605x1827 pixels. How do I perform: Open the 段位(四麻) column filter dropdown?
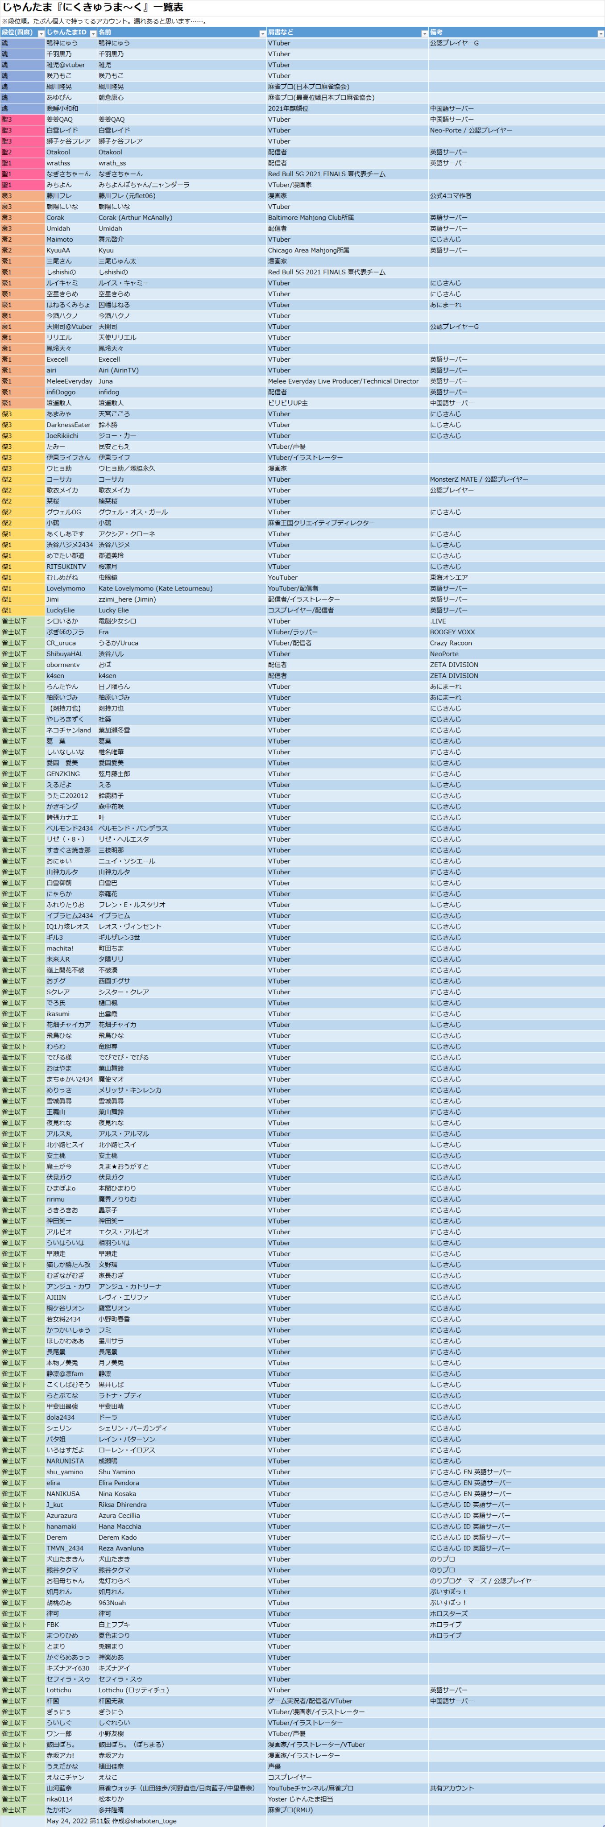[41, 33]
